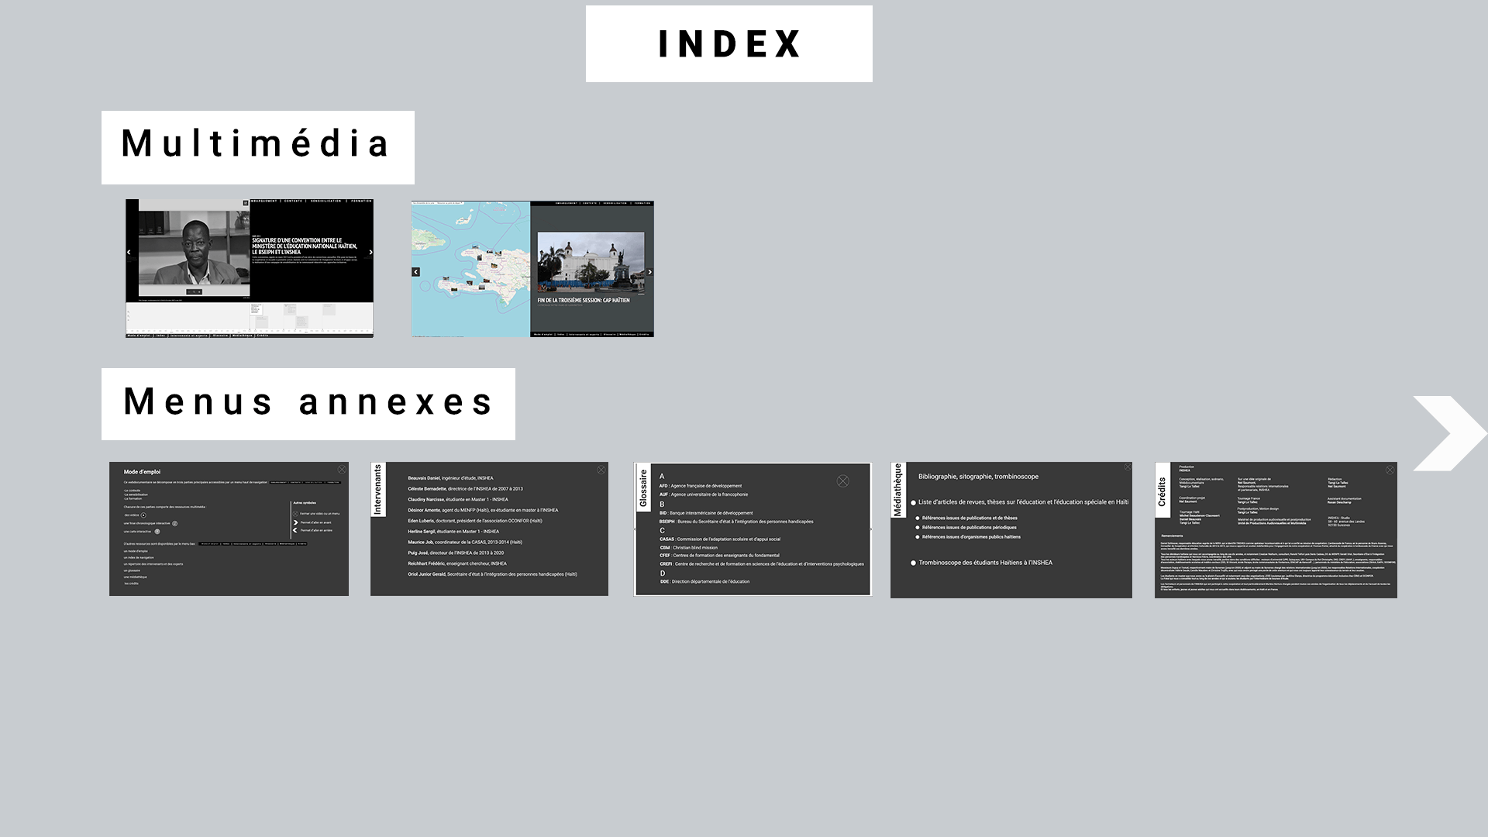Close the Intervenants panel
Image resolution: width=1488 pixels, height=837 pixels.
pos(601,470)
